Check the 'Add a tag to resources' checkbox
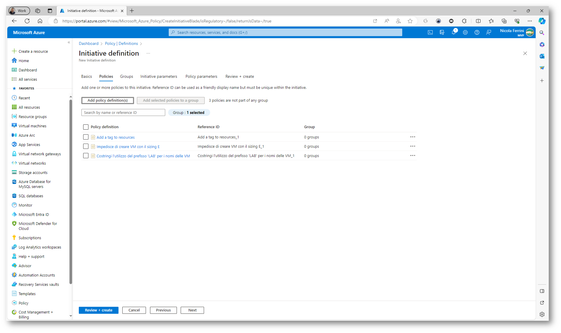 [86, 137]
